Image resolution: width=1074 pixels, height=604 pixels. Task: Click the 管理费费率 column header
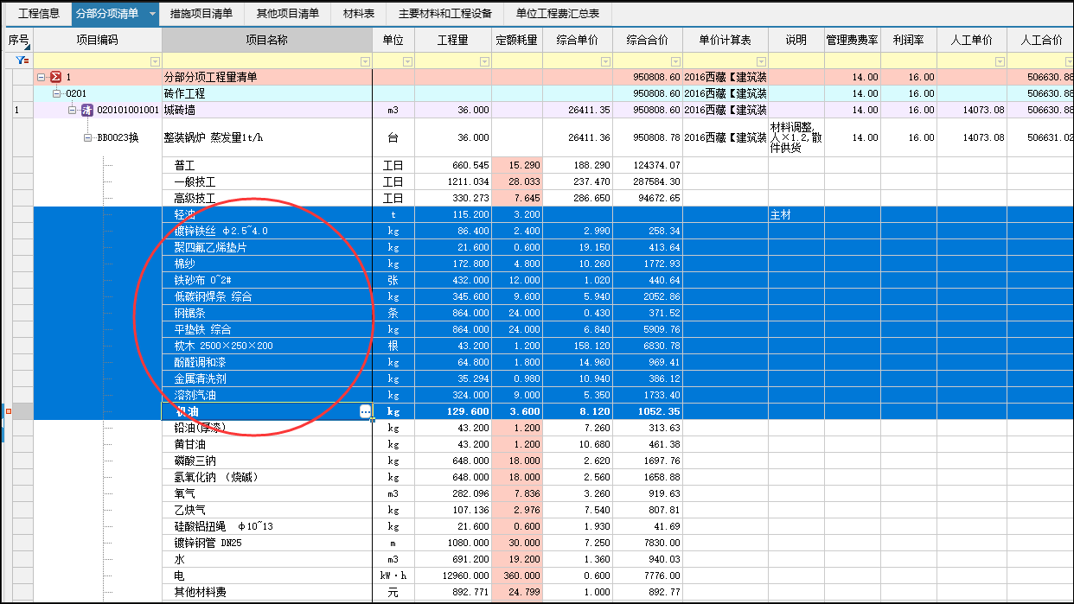click(852, 41)
